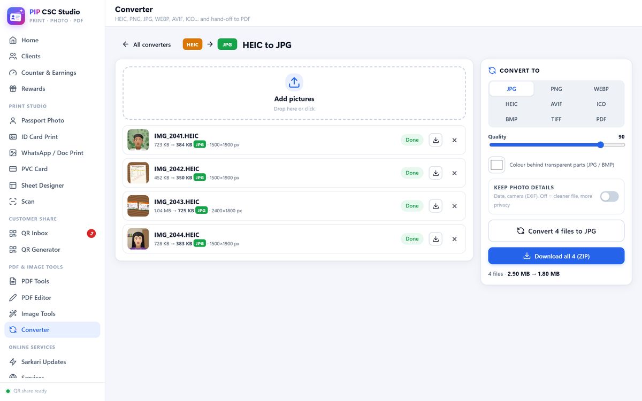Remove IMG_2042.HEIC from the list
This screenshot has width=642, height=401.
[x=454, y=173]
